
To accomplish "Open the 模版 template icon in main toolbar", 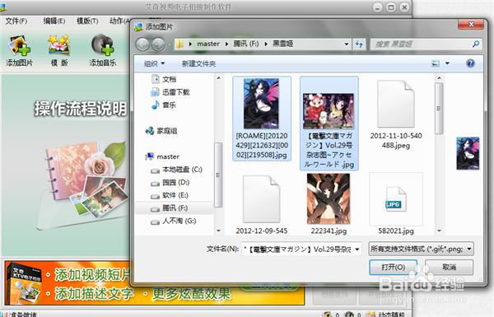I will pos(59,50).
